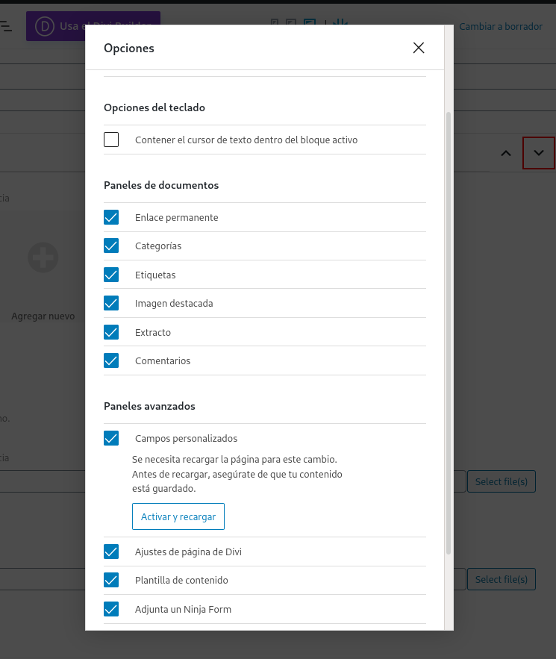Disable Plantilla de contenido panel
Screen dimensions: 556x659
click(111, 580)
